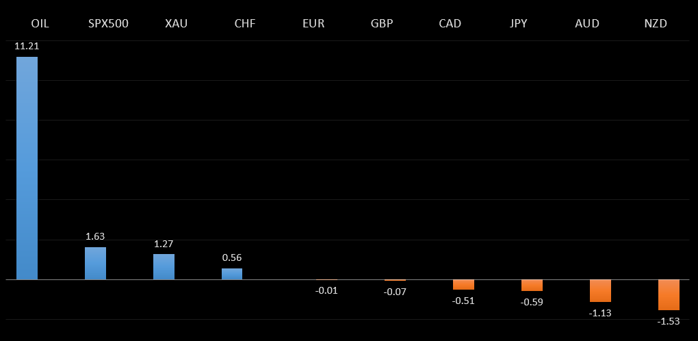Image resolution: width=698 pixels, height=341 pixels.
Task: Click the 11.21 data label
Action: click(x=27, y=46)
